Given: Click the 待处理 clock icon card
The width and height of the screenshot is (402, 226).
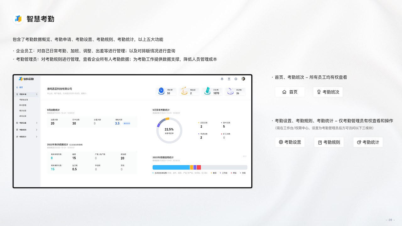Looking at the screenshot, I should coord(166,91).
